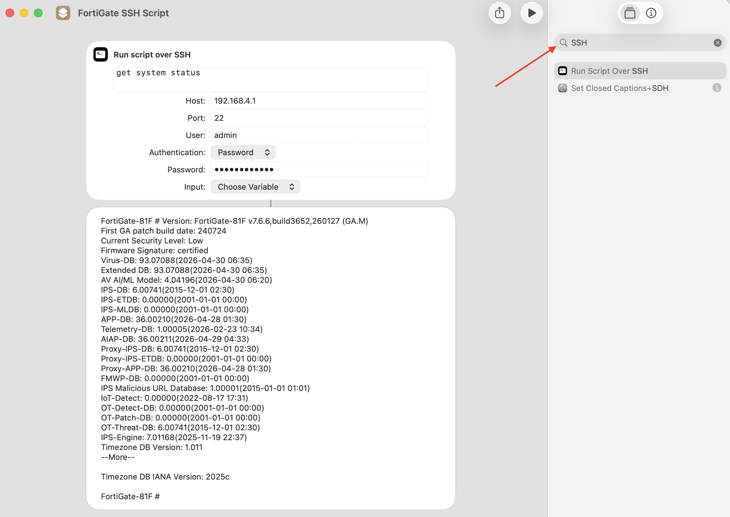The width and height of the screenshot is (730, 517).
Task: Click the Share shortcut button
Action: coord(499,13)
